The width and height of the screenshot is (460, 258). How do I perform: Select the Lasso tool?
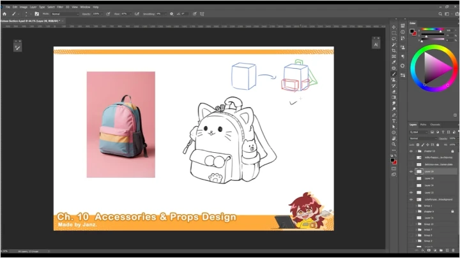[x=394, y=38]
